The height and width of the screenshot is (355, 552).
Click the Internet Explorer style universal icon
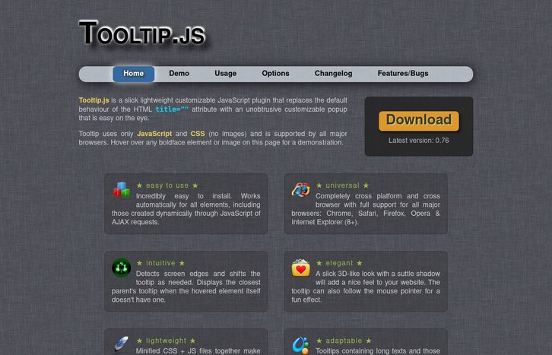point(300,189)
